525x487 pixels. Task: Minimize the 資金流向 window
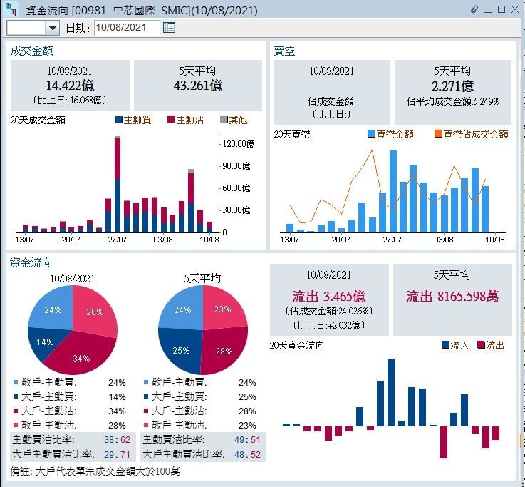pyautogui.click(x=489, y=10)
